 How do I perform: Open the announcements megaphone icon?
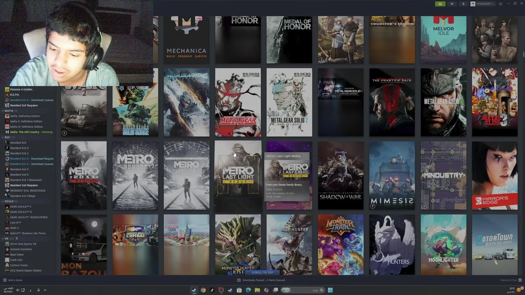coord(452,4)
